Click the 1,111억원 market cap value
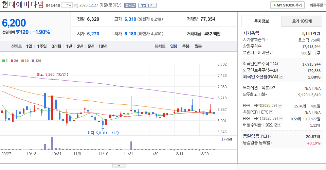 311,34
